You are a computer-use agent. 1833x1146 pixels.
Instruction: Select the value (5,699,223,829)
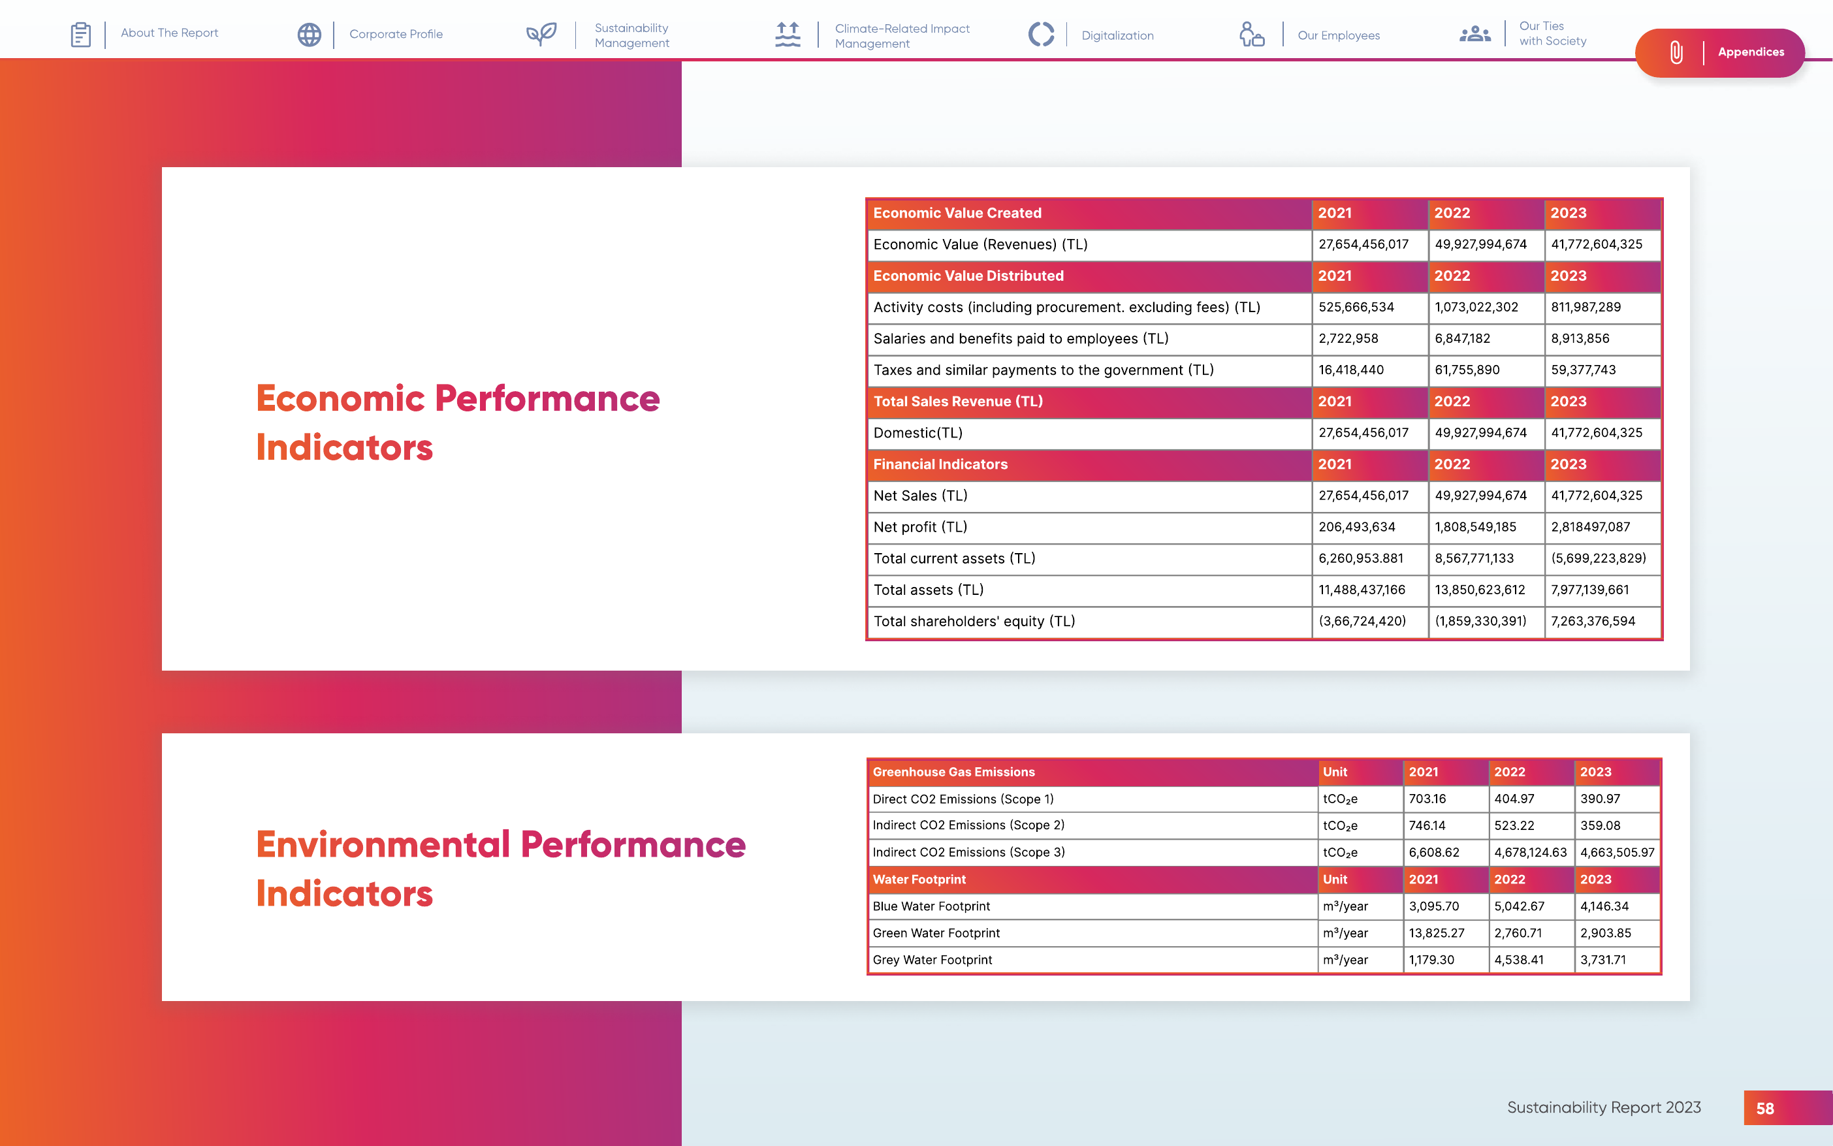click(1598, 558)
